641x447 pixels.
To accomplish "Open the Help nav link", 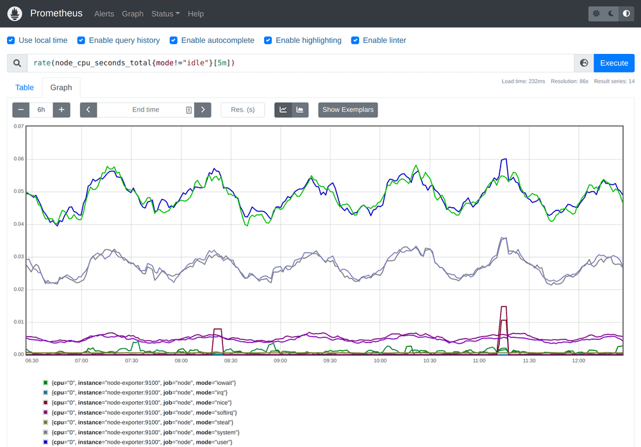I will tap(196, 14).
